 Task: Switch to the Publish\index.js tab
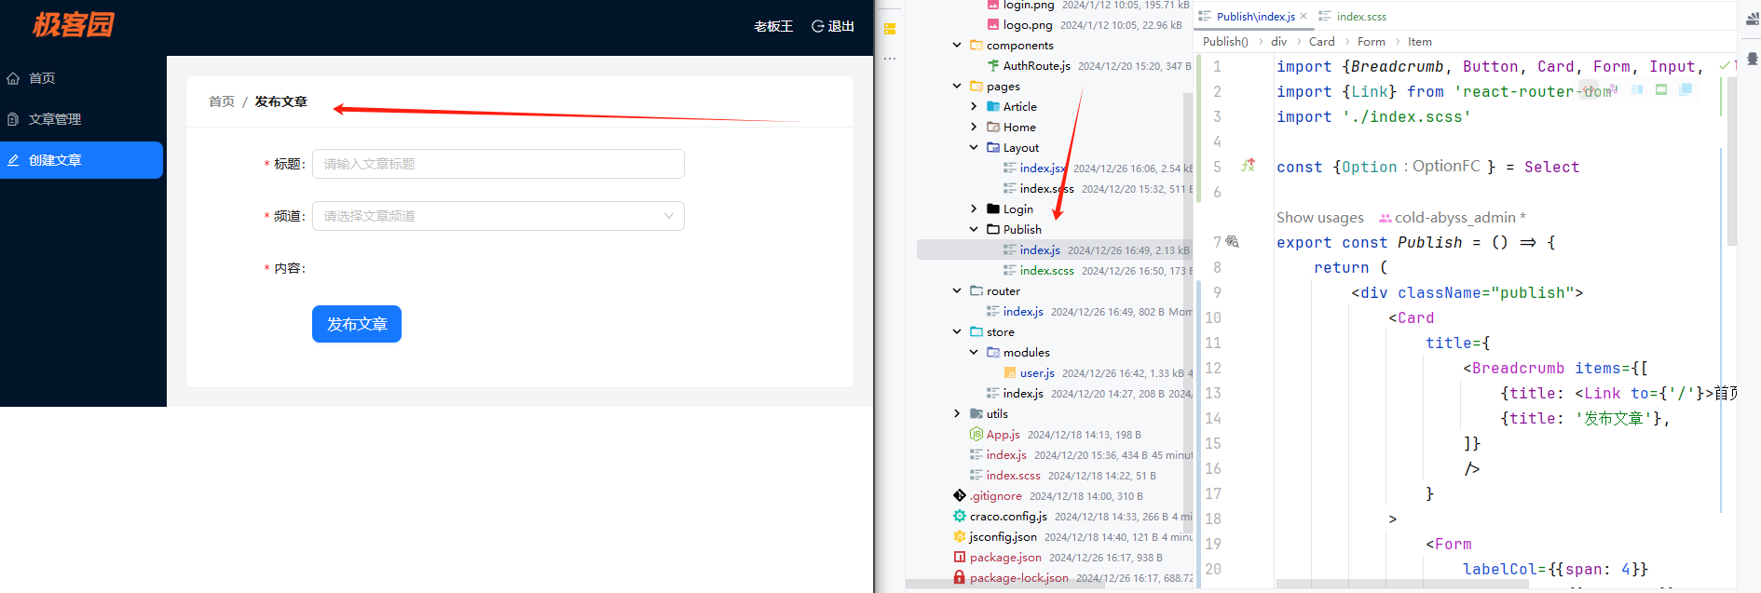coord(1255,16)
